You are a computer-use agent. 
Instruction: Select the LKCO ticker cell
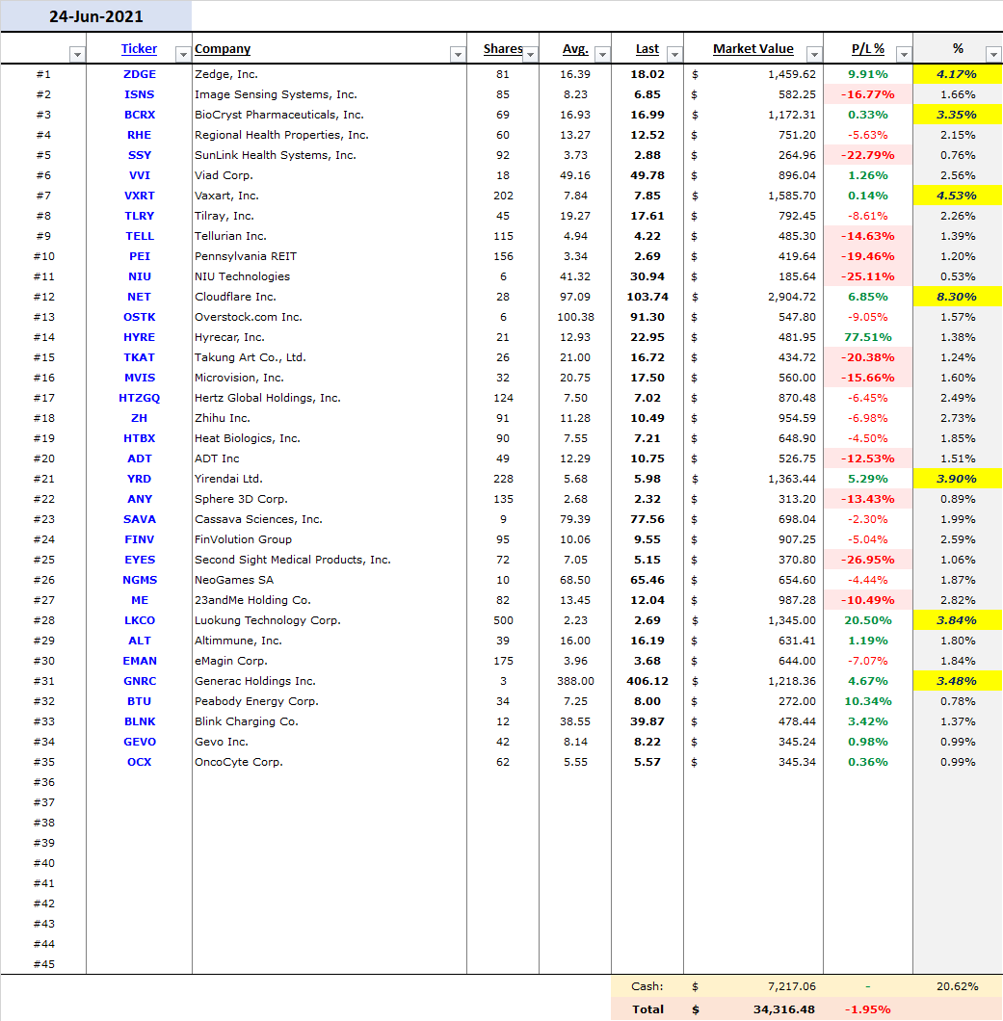coord(140,620)
